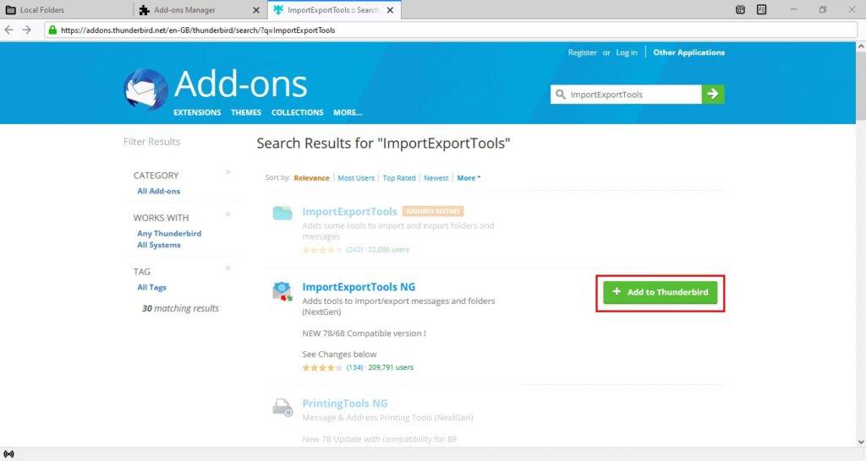866x461 pixels.
Task: Open the ImportExportTools legacy title link
Action: 349,212
